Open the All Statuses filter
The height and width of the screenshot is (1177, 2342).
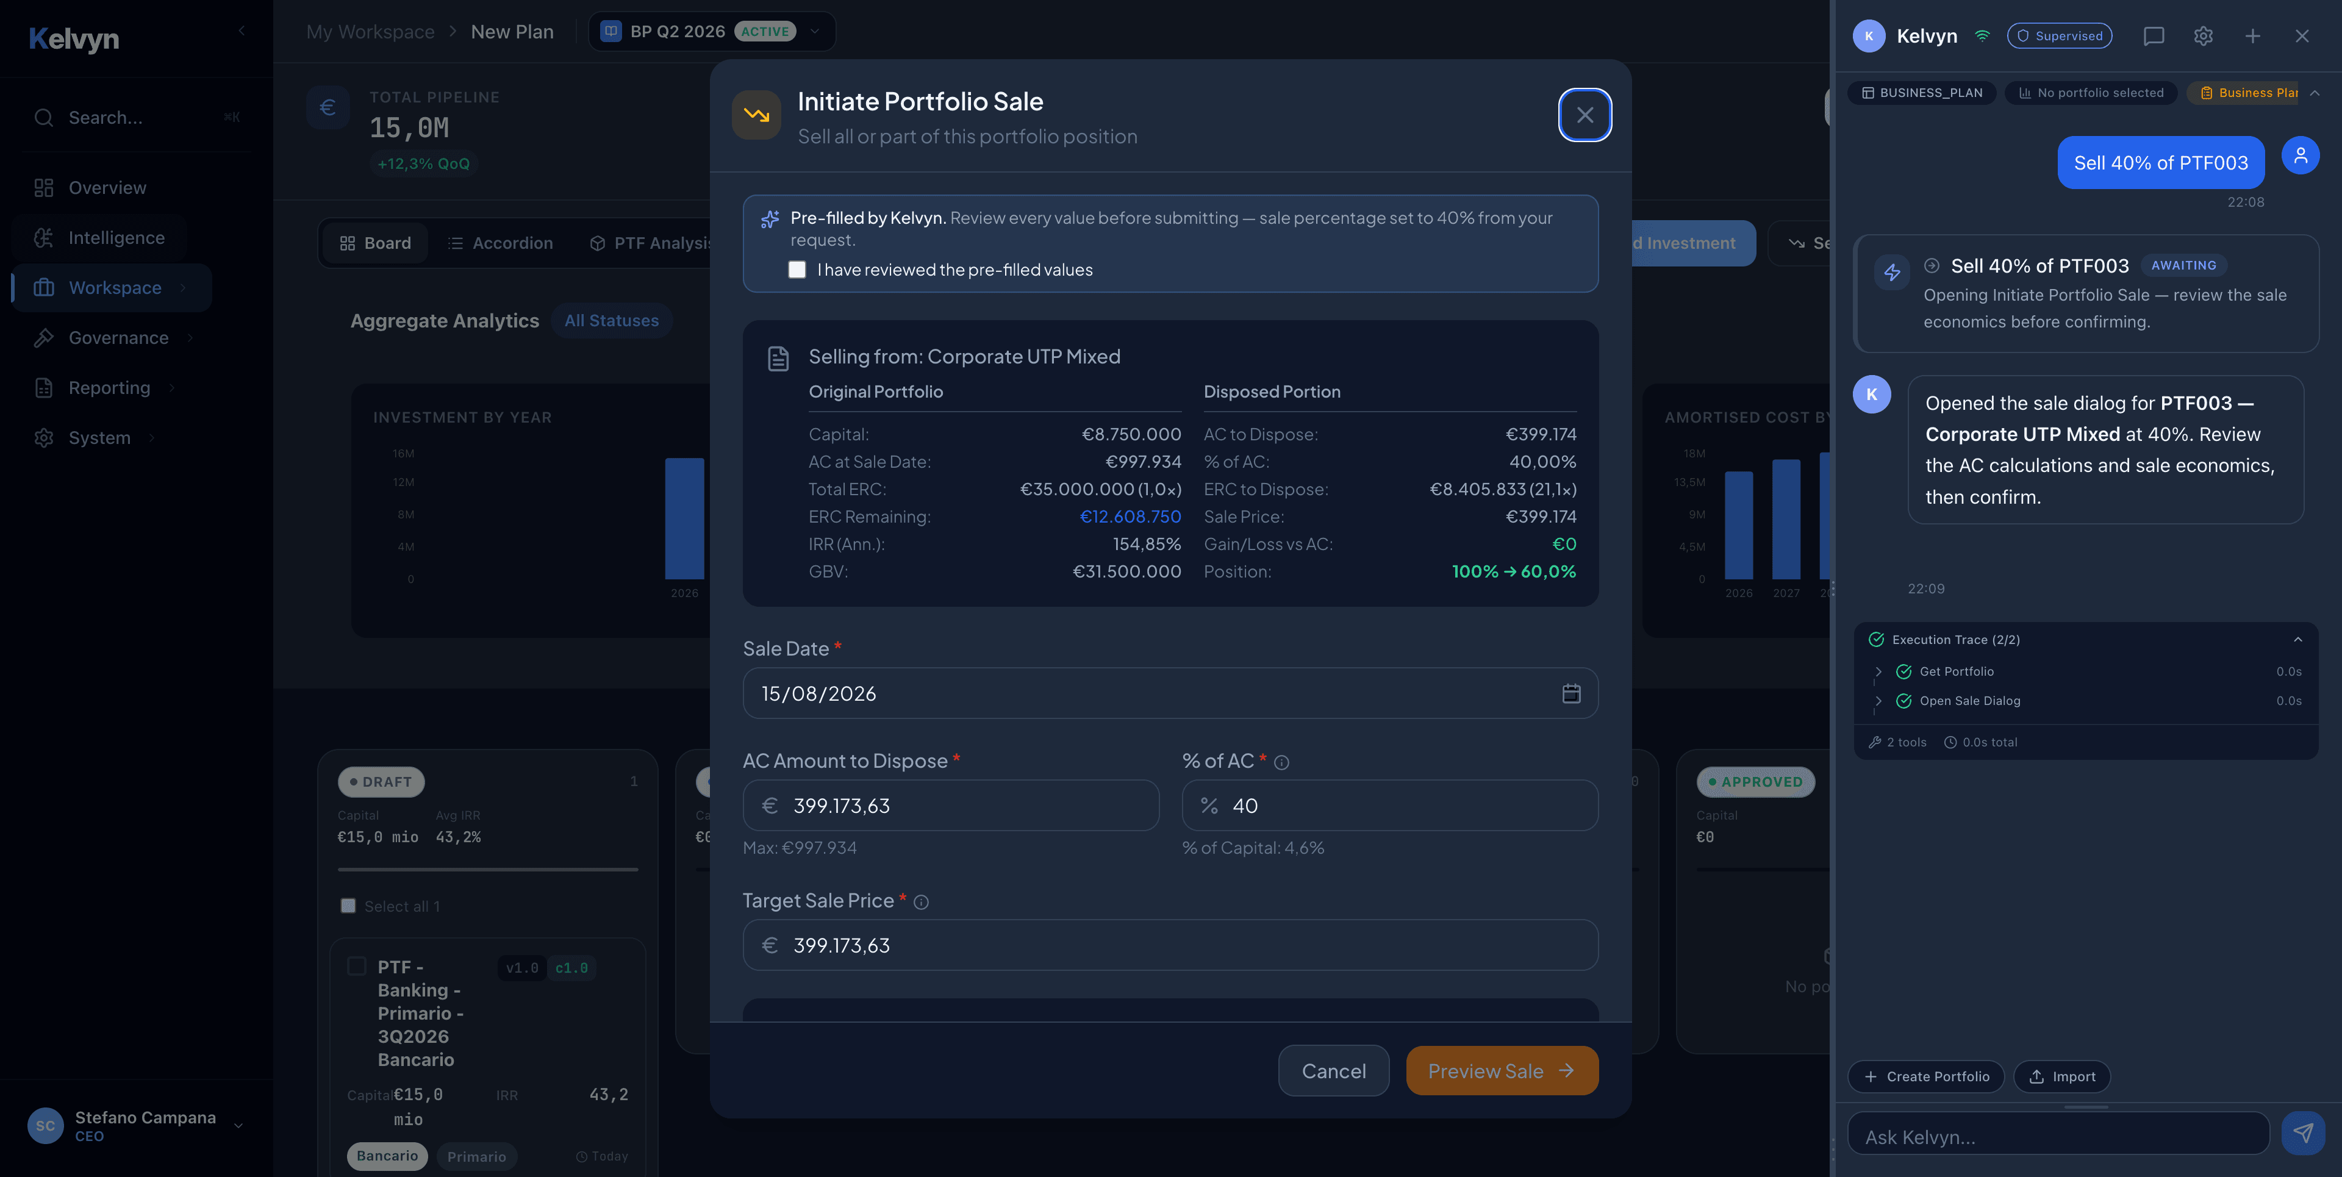click(x=611, y=321)
